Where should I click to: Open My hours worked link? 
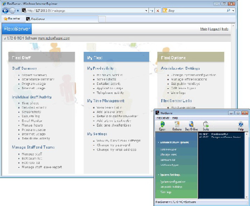(x=110, y=75)
